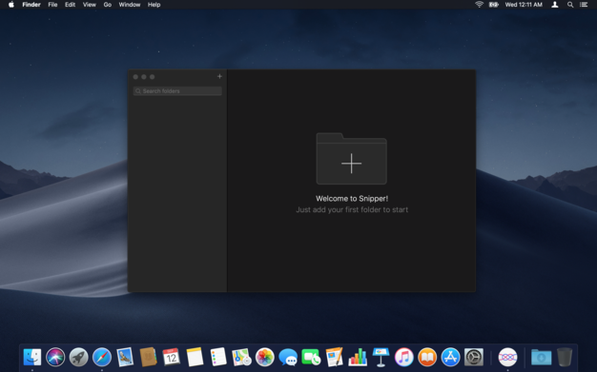Click the plus add-folder button in sidebar

[x=219, y=76]
